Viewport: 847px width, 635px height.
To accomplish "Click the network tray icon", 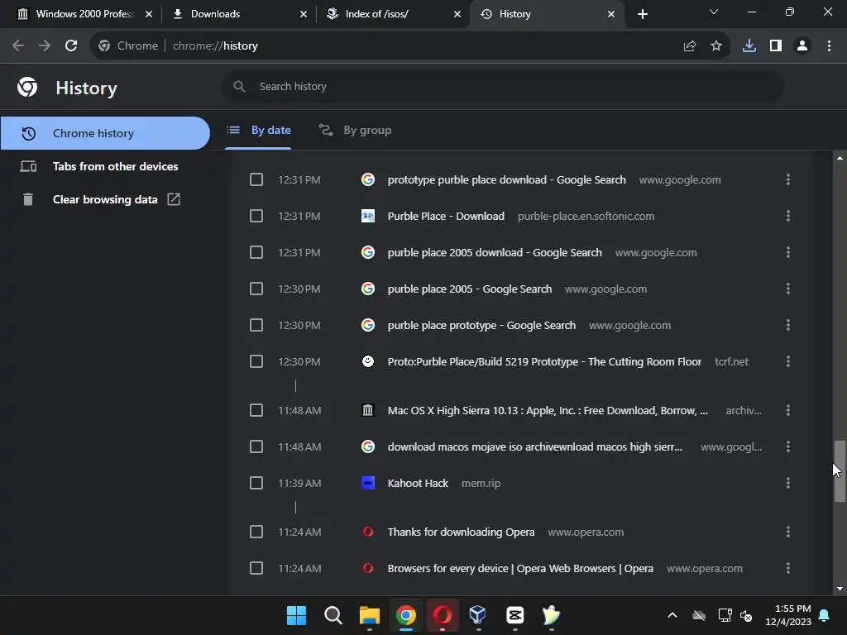I will coord(725,615).
